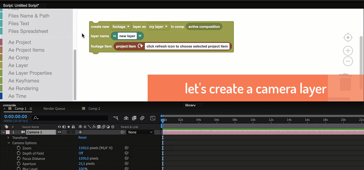Collapse the Camera Options group
This screenshot has height=170, width=364.
tap(9, 143)
